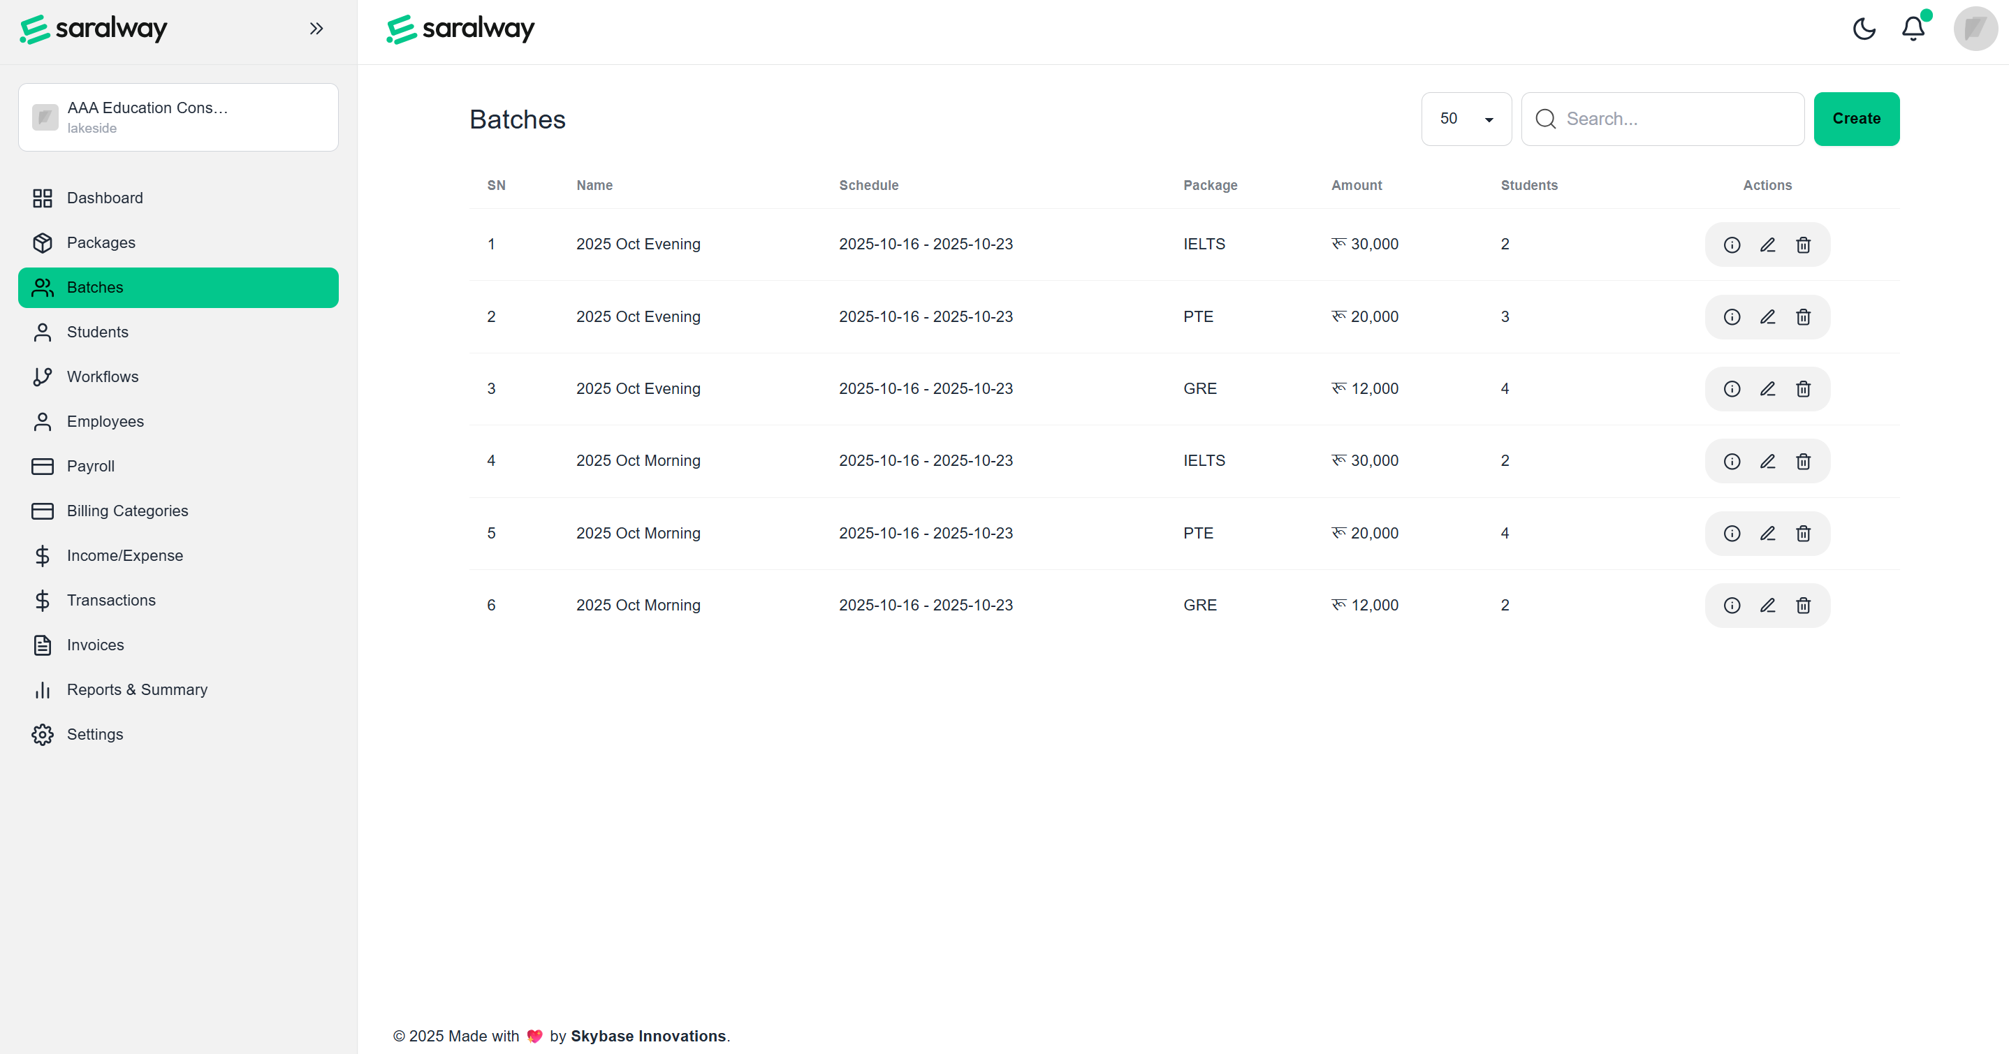Delete the GRE 2025 Oct Evening batch

1803,389
